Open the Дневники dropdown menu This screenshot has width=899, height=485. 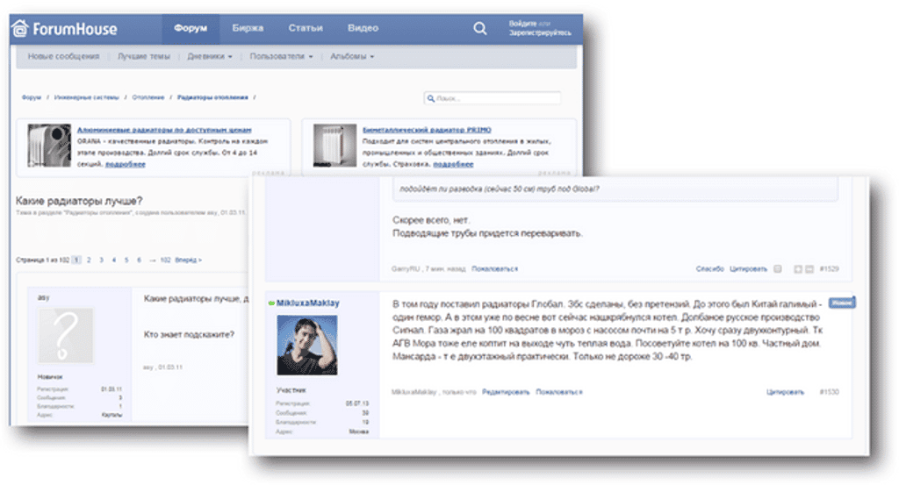pos(209,57)
